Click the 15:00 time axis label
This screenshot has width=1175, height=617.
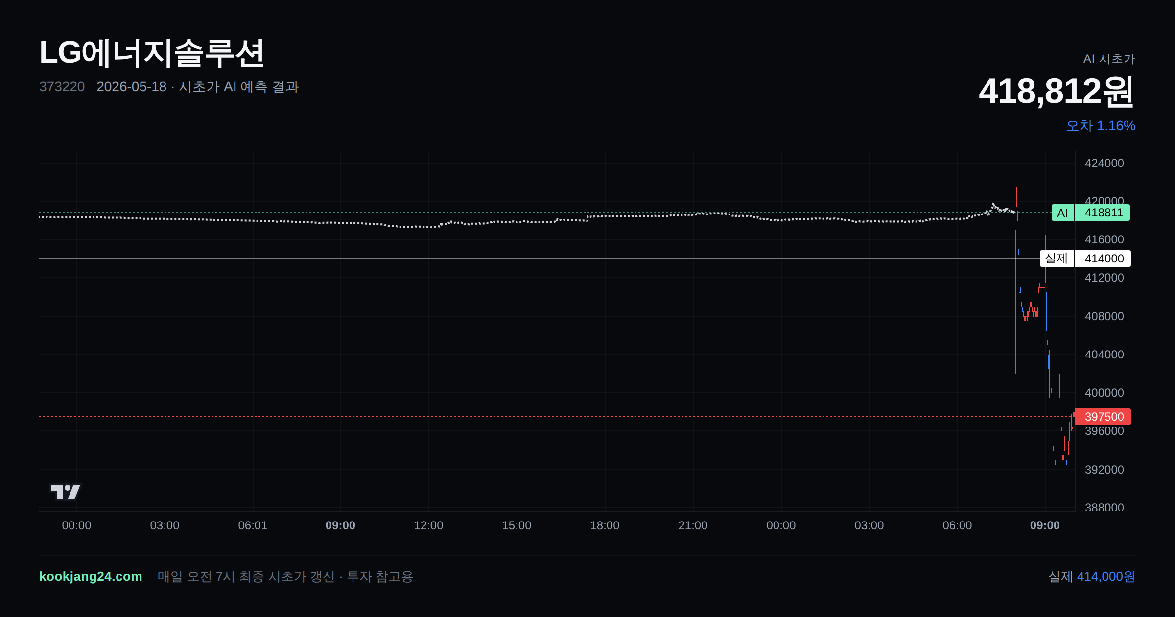517,525
